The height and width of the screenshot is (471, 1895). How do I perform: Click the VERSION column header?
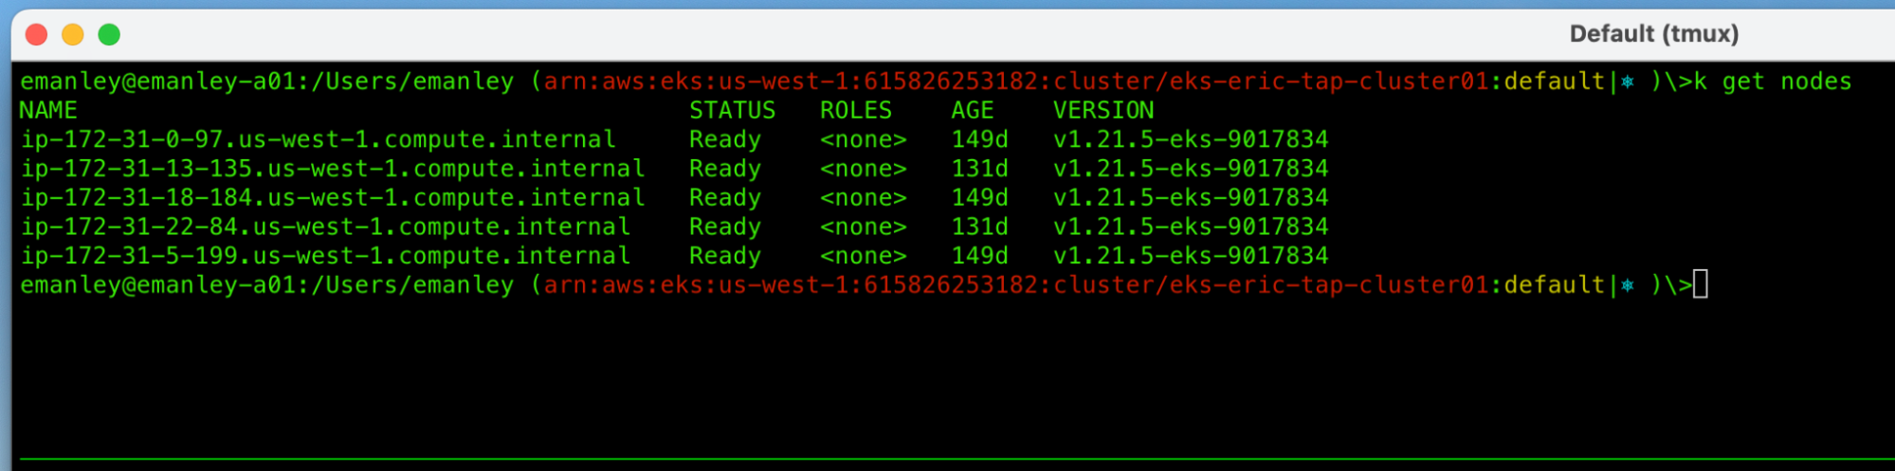[x=1103, y=111]
